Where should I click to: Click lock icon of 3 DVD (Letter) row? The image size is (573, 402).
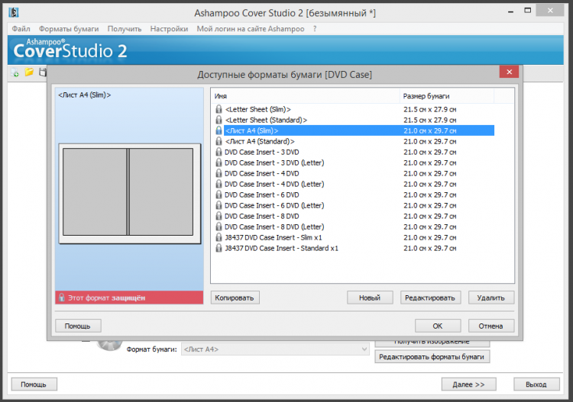pos(219,162)
